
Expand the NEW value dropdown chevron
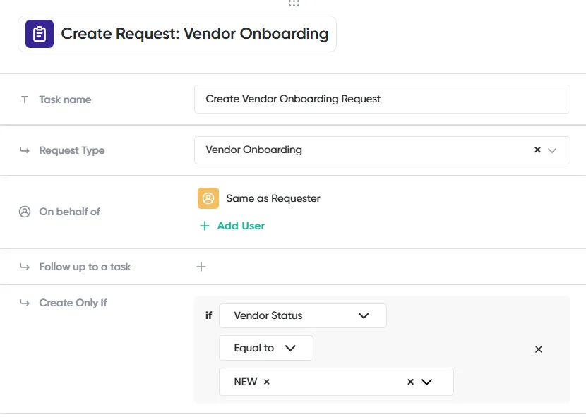pos(427,382)
